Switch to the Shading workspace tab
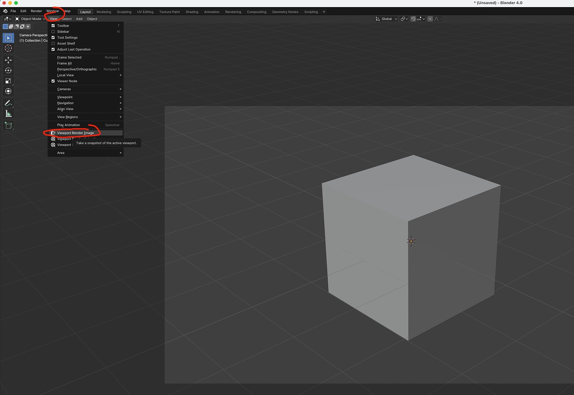The width and height of the screenshot is (574, 395). coord(192,12)
